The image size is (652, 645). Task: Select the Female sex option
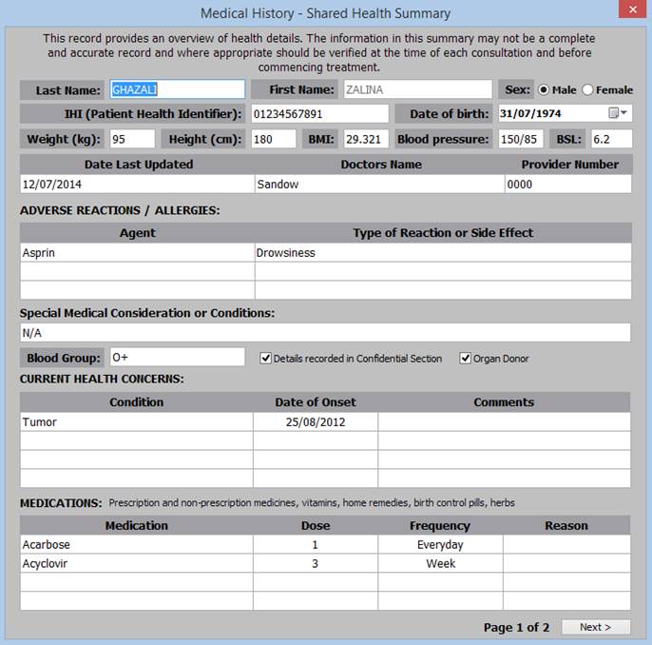587,89
